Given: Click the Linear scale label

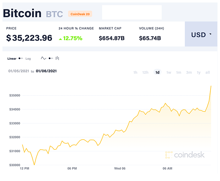Looking at the screenshot, I should [x=12, y=59].
